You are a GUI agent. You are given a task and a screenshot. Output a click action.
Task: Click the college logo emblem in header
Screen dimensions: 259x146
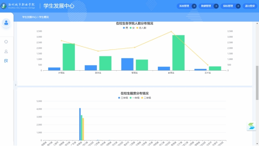pos(4,6)
